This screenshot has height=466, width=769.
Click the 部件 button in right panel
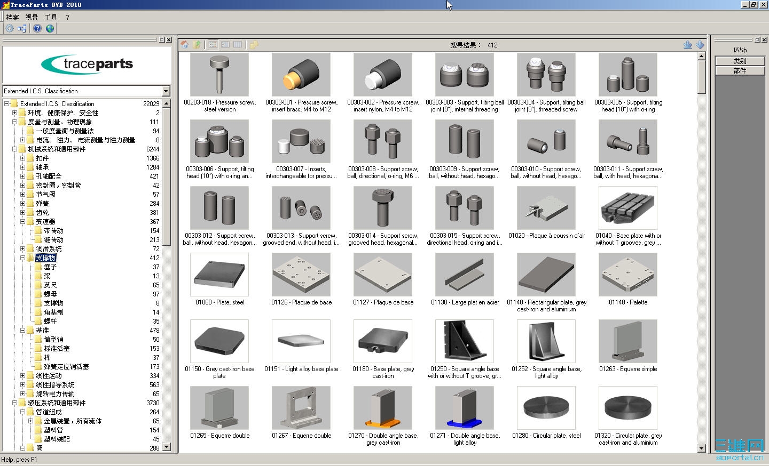coord(740,70)
